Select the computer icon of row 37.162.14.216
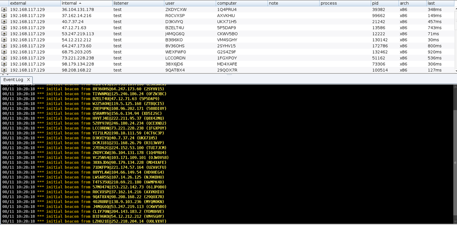 [x=4, y=16]
